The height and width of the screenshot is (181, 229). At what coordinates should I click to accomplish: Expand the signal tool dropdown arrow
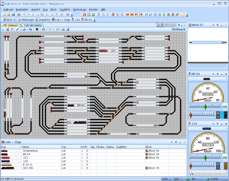[x=40, y=30]
